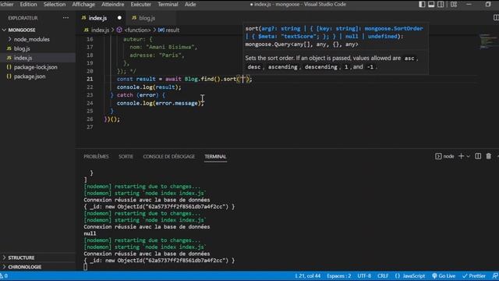The image size is (499, 281).
Task: Open notifications bell in status bar
Action: tap(495, 276)
